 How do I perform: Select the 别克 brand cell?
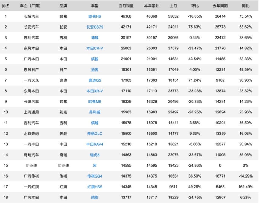[63, 112]
